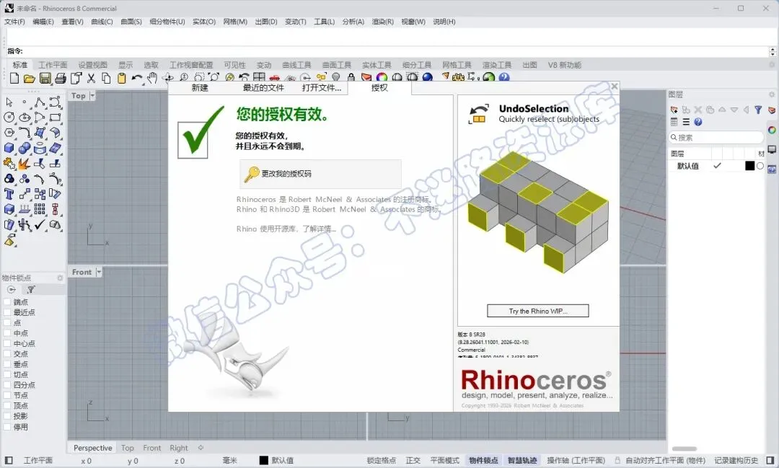
Task: Check the 停用 osnap checkbox
Action: 7,428
